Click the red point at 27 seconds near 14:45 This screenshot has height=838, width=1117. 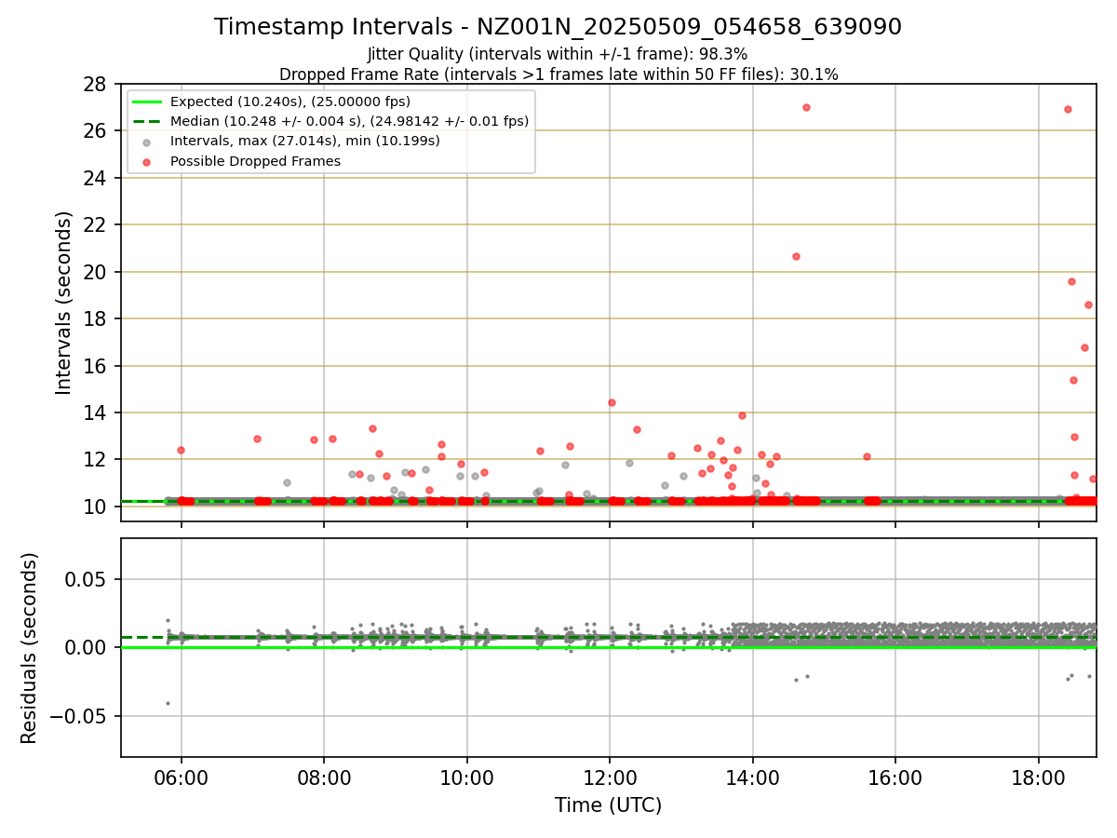806,107
